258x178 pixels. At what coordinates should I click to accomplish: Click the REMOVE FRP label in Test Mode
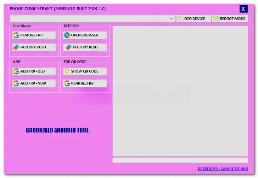(31, 35)
